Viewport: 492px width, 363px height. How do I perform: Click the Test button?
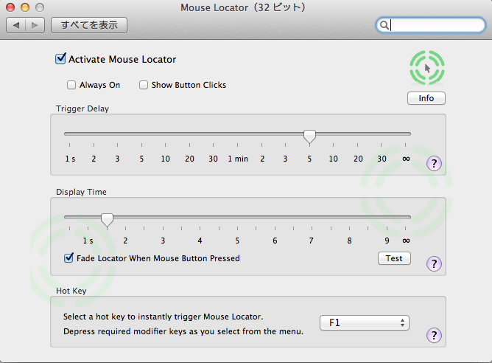tap(394, 258)
